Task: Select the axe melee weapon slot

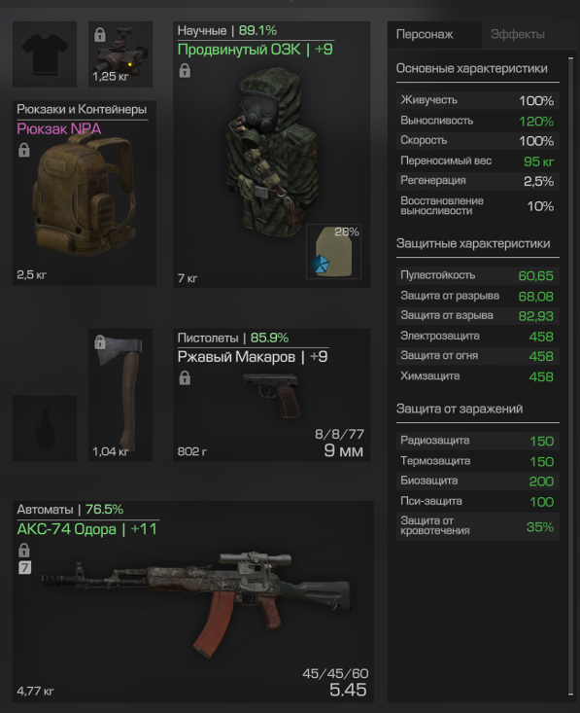Action: [120, 395]
